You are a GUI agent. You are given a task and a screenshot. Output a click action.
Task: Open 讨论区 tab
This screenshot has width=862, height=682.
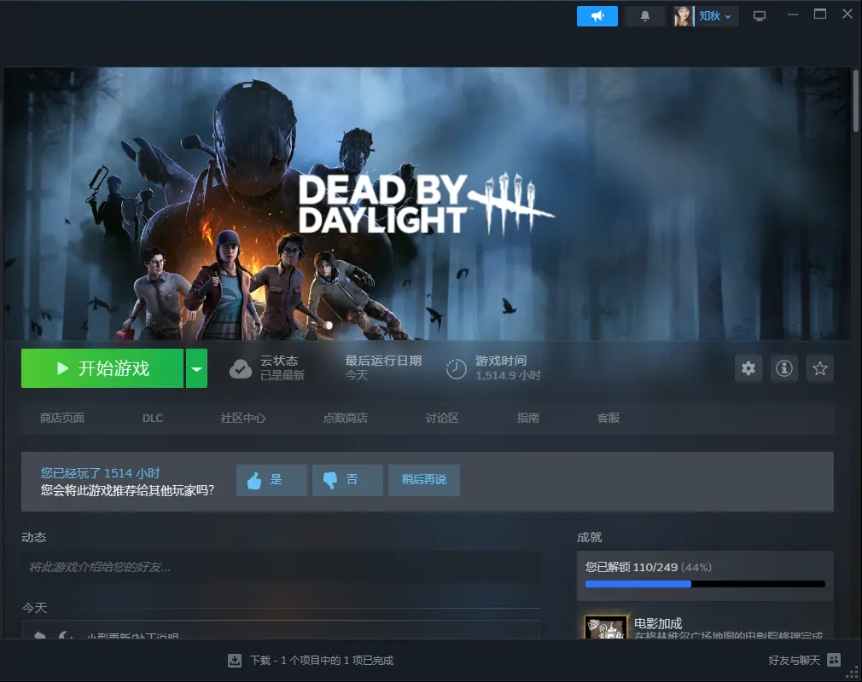coord(442,418)
